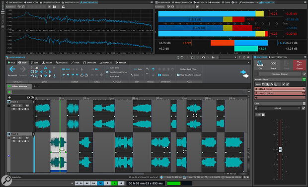This screenshot has height=187, width=308.
Task: Open the Render tab
Action: point(121,62)
